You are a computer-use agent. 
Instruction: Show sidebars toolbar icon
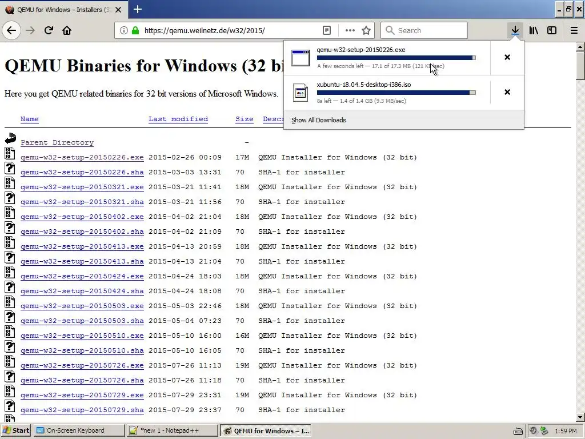point(552,30)
